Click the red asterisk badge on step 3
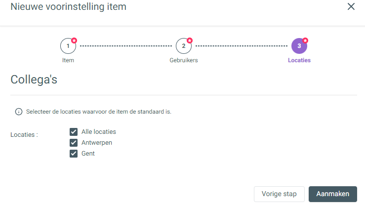The height and width of the screenshot is (205, 365). pyautogui.click(x=305, y=41)
